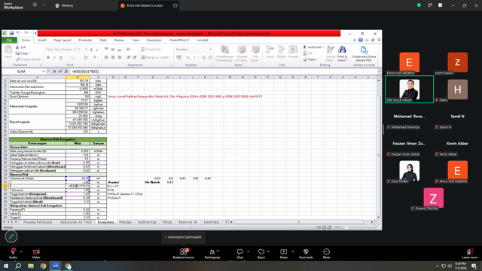The height and width of the screenshot is (271, 482).
Task: Click Format Painter in Excel
Action: (x=29, y=59)
